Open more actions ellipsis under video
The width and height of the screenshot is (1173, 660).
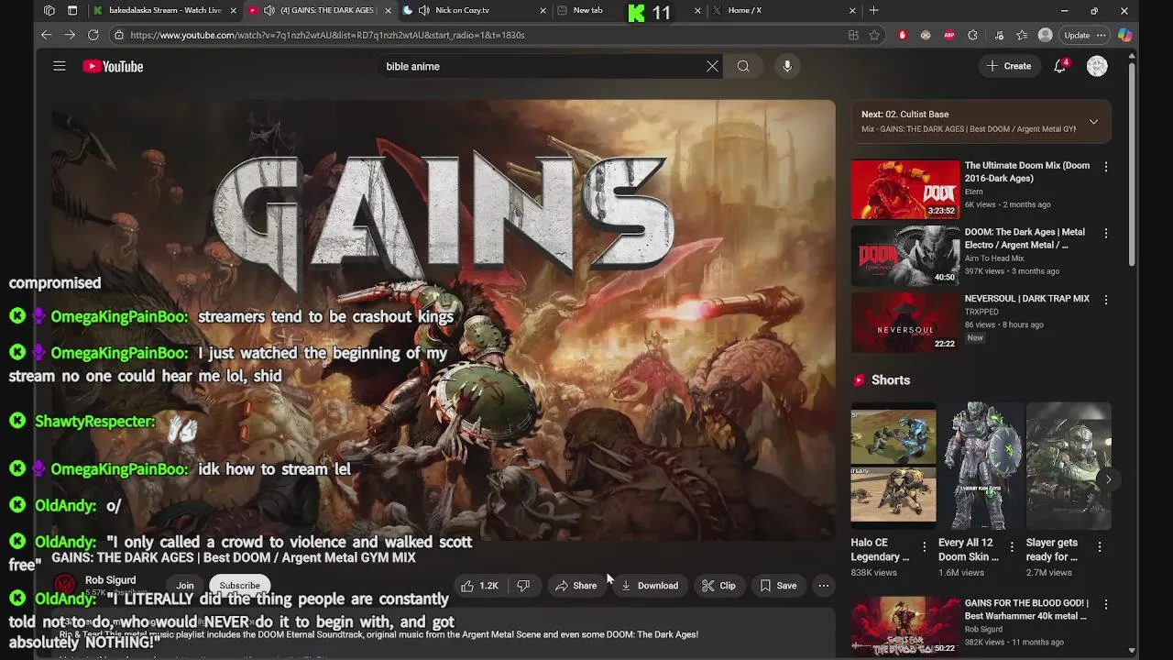824,586
